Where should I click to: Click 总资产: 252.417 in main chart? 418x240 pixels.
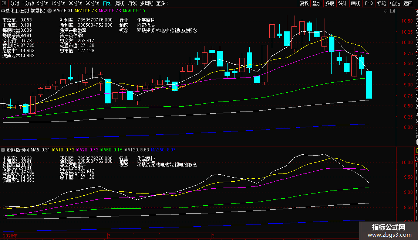click(77, 41)
